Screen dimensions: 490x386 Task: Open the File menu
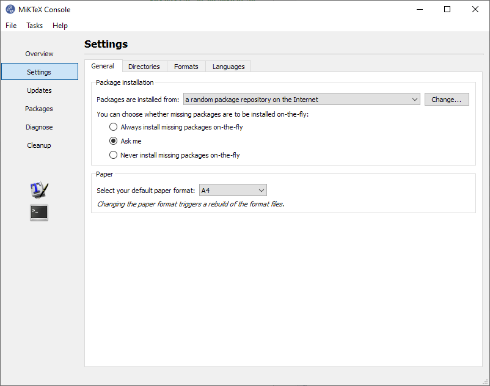(x=11, y=26)
